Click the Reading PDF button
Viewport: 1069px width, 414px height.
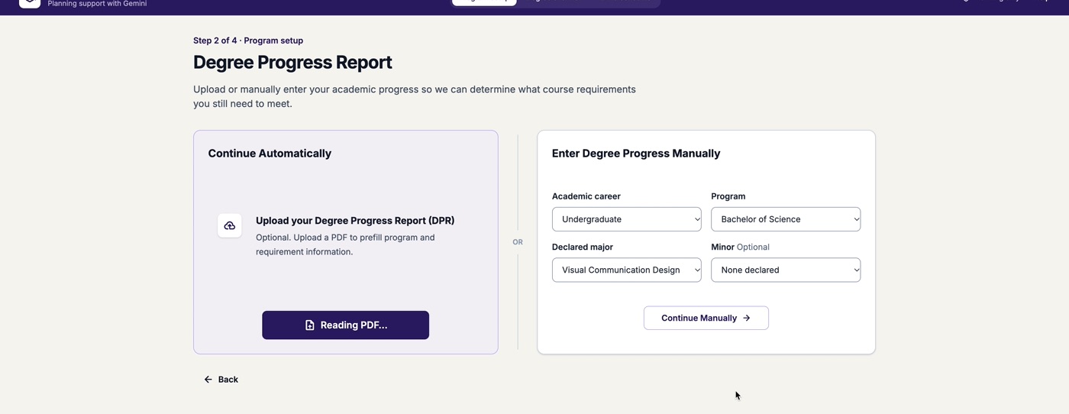345,325
